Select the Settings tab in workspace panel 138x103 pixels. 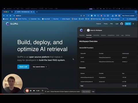coord(128,35)
